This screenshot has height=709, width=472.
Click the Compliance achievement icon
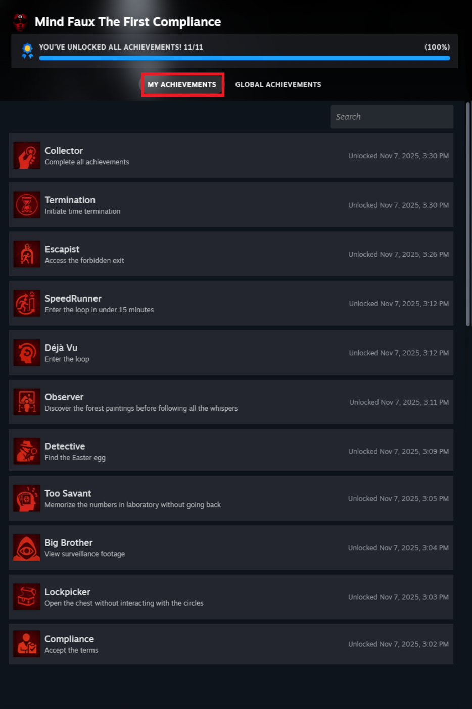pyautogui.click(x=27, y=644)
